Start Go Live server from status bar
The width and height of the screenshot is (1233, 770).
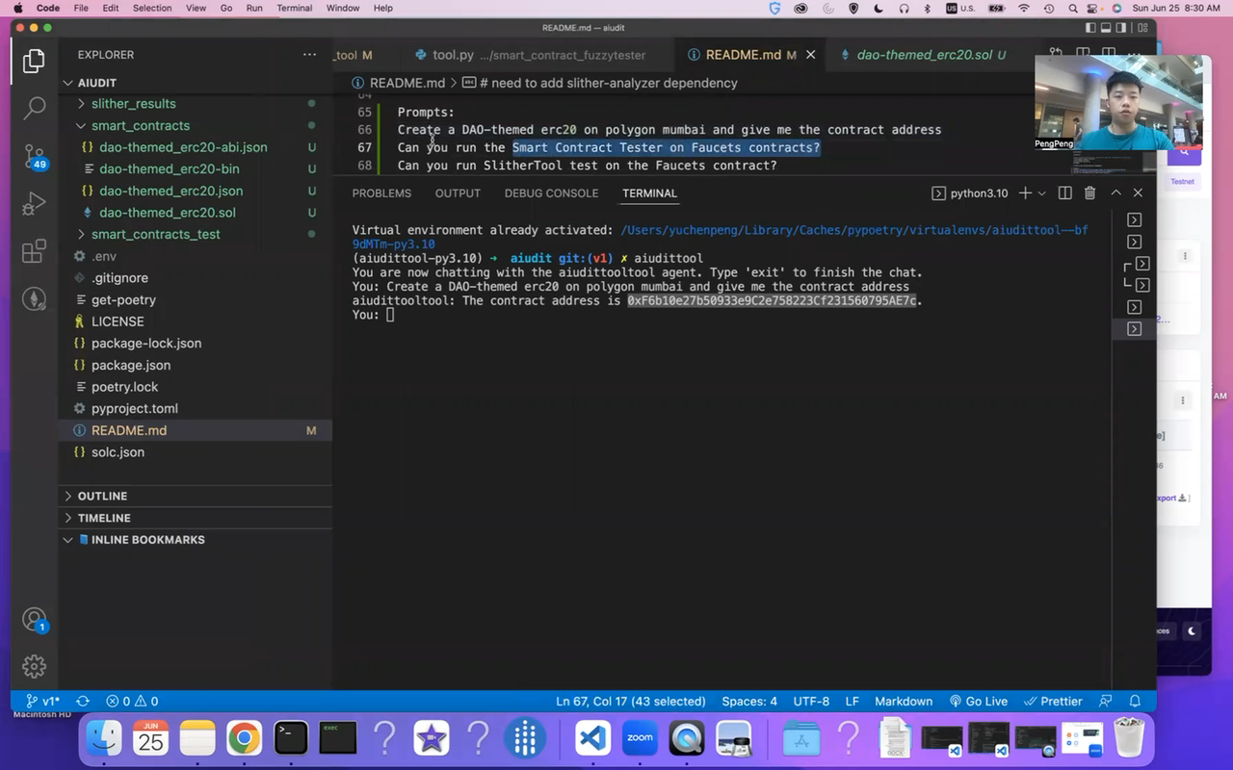[979, 702]
